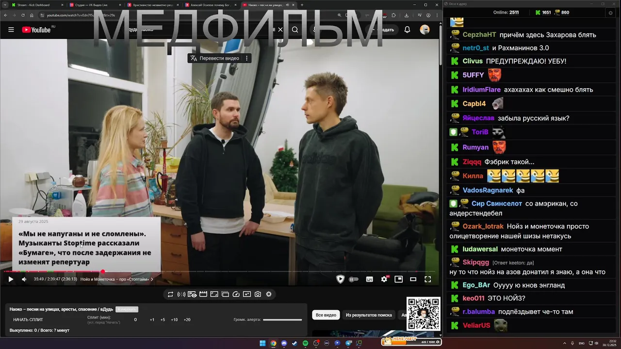
Task: Select the Из результатов поиска chip
Action: point(369,315)
